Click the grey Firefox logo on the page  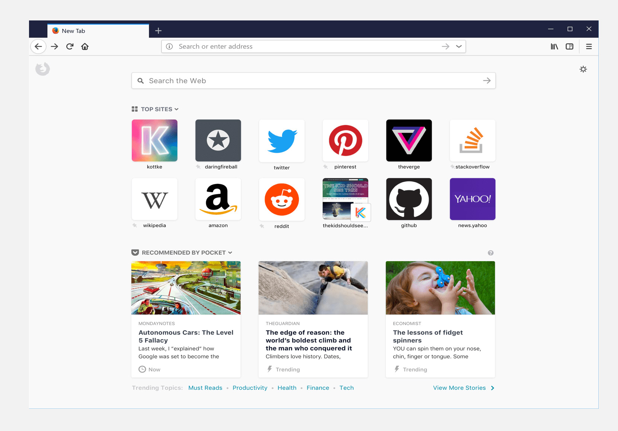(x=43, y=69)
